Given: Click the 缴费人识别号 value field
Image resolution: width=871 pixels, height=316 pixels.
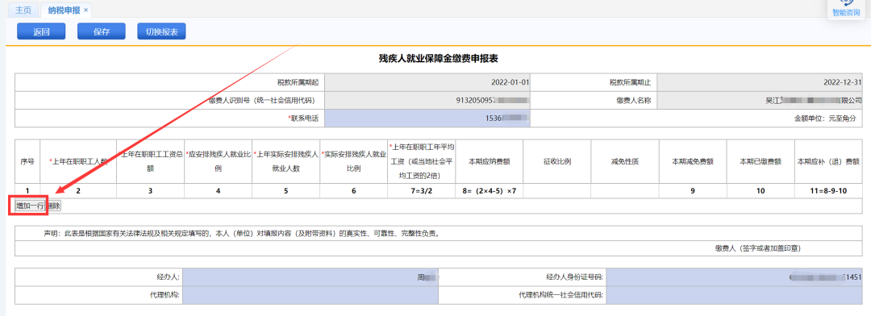Looking at the screenshot, I should pyautogui.click(x=427, y=101).
